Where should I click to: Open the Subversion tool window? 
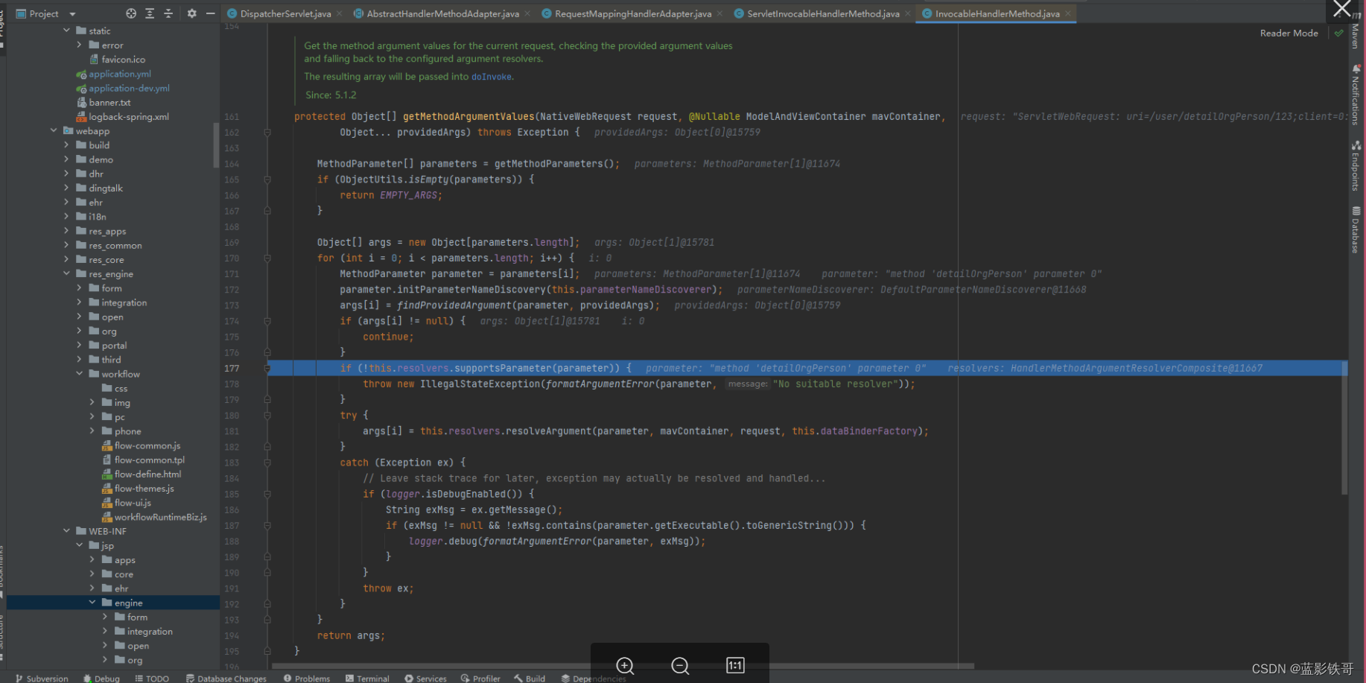click(42, 678)
